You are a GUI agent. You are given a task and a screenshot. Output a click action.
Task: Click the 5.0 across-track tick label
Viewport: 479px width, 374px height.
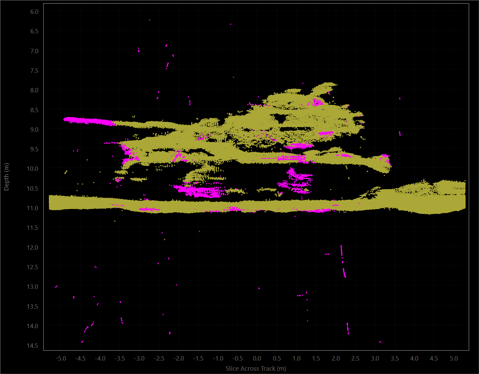[454, 358]
